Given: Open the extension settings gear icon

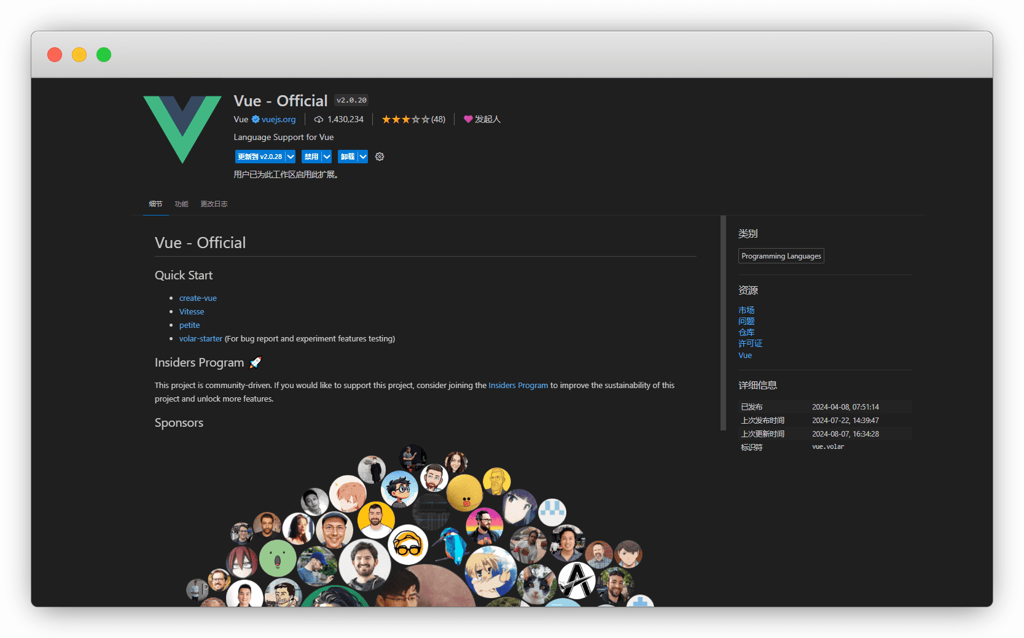Looking at the screenshot, I should pyautogui.click(x=380, y=157).
